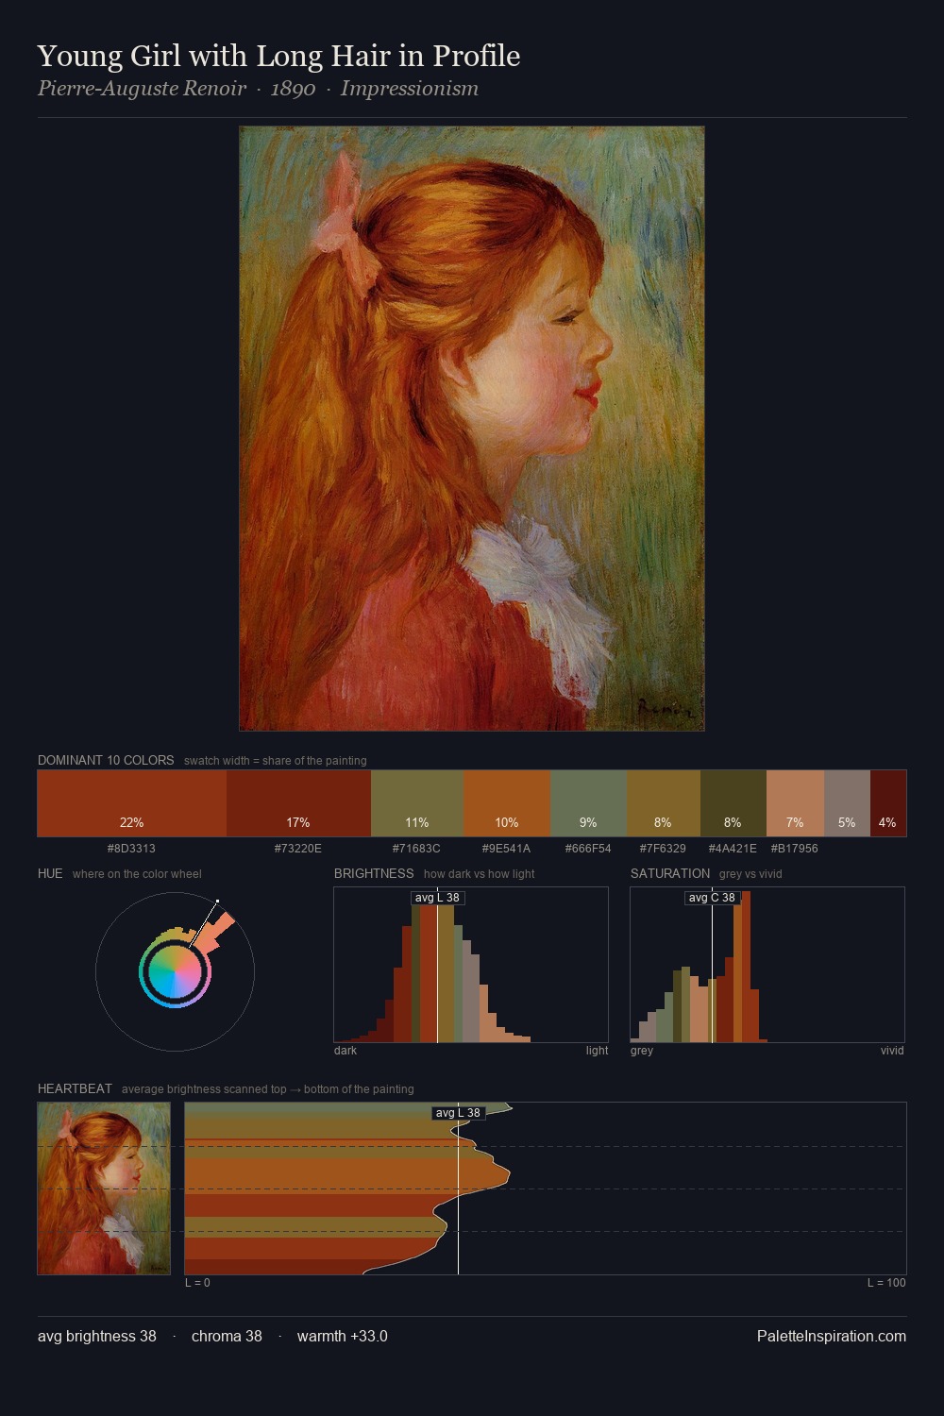Click the hex label '#666F54'

tap(588, 849)
